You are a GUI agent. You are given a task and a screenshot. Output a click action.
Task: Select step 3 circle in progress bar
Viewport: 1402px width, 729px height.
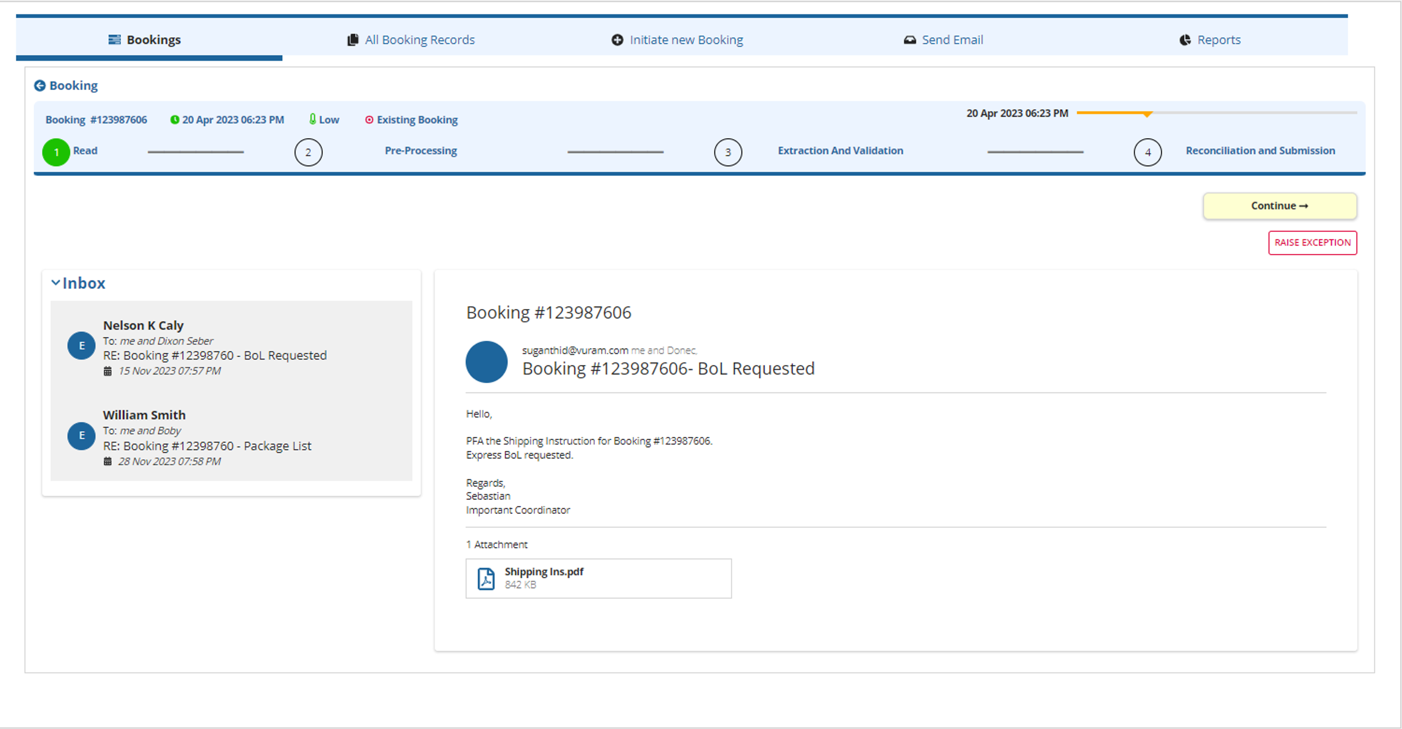pos(728,152)
